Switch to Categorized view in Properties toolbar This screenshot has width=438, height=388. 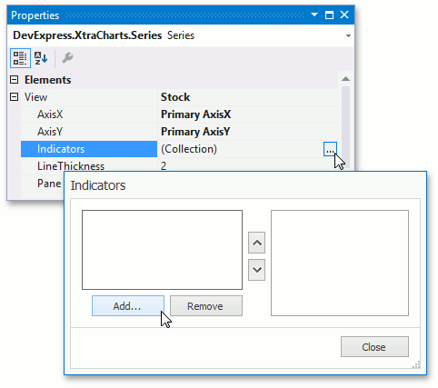[x=20, y=58]
